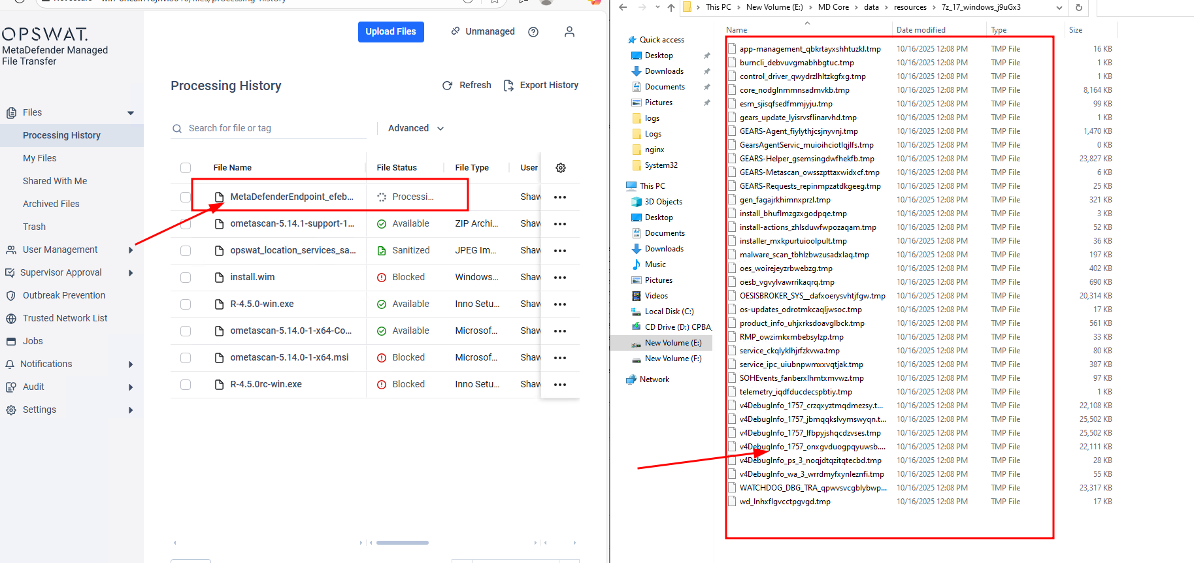
Task: Collapse the Files sidebar section
Action: 131,113
